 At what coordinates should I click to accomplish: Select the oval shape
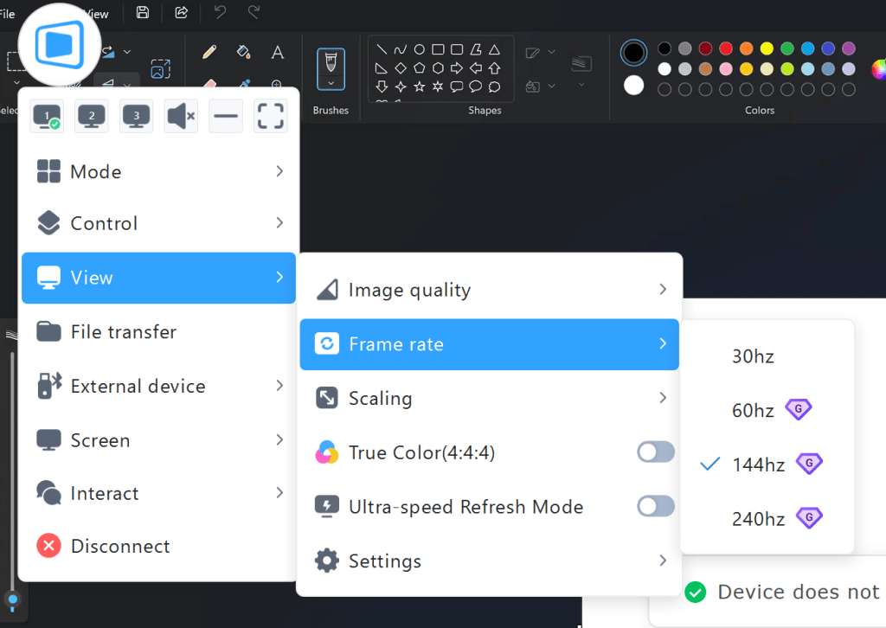420,49
